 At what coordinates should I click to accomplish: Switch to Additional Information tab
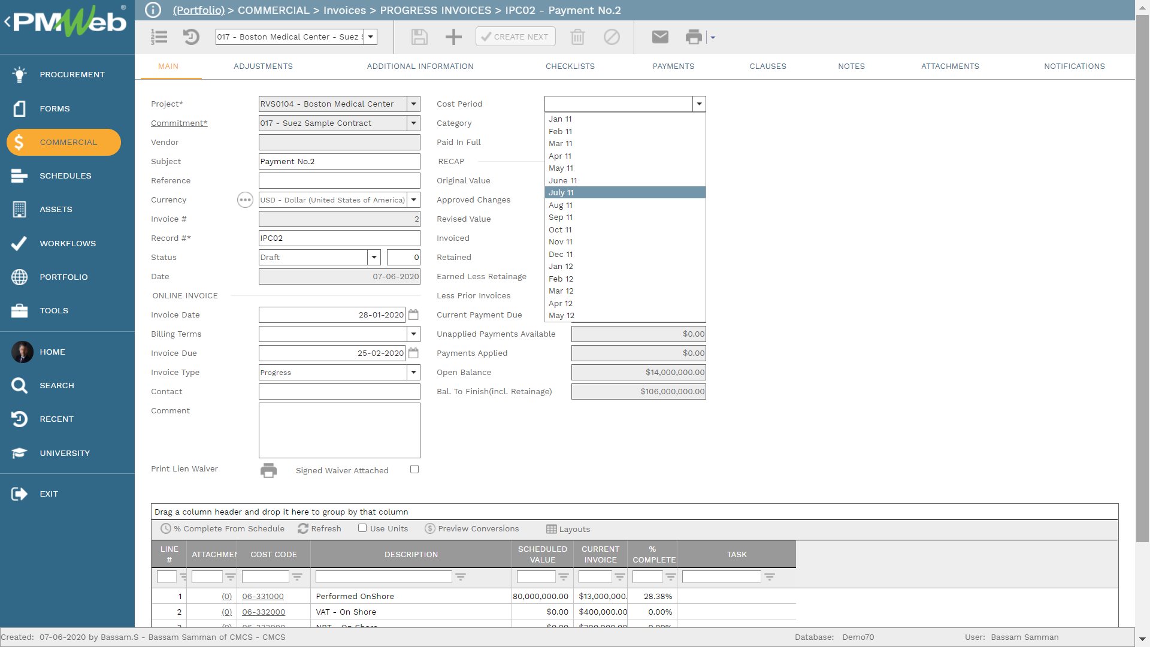[x=420, y=66]
